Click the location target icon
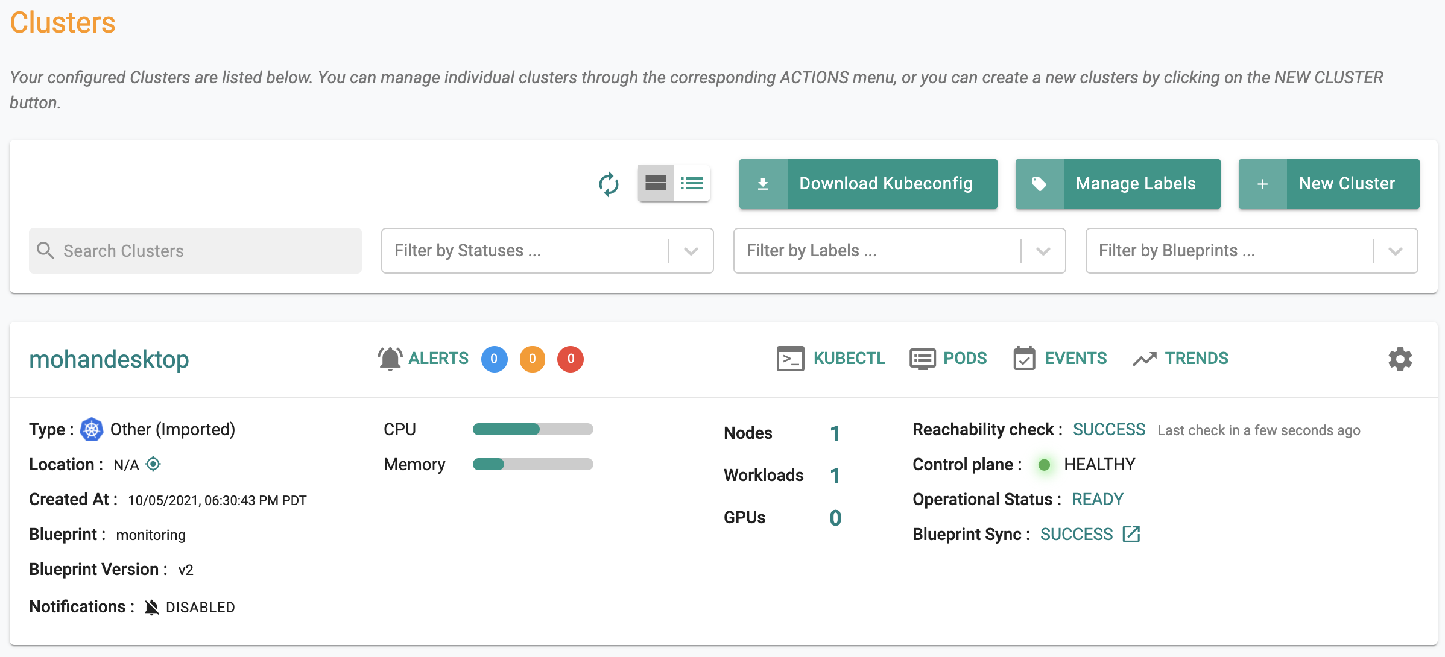The height and width of the screenshot is (657, 1445). pyautogui.click(x=153, y=464)
